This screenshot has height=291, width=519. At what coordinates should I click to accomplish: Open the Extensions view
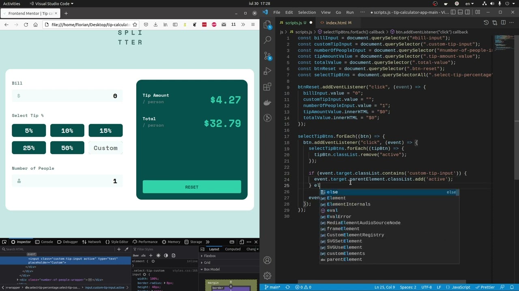pos(267,87)
